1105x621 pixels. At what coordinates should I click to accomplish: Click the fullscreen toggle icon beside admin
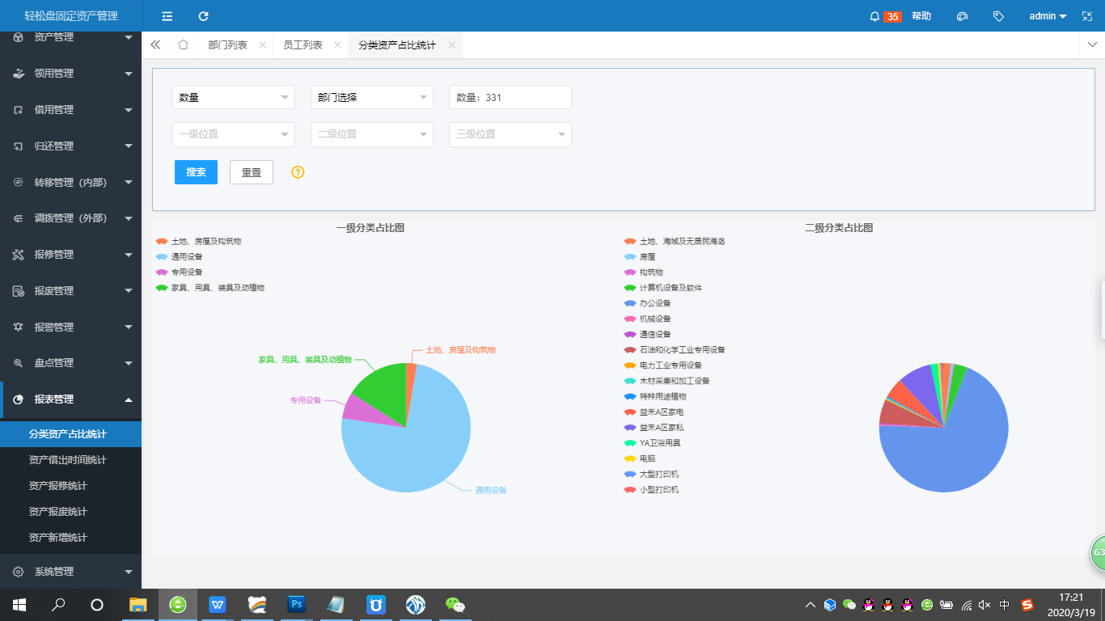pyautogui.click(x=1086, y=16)
